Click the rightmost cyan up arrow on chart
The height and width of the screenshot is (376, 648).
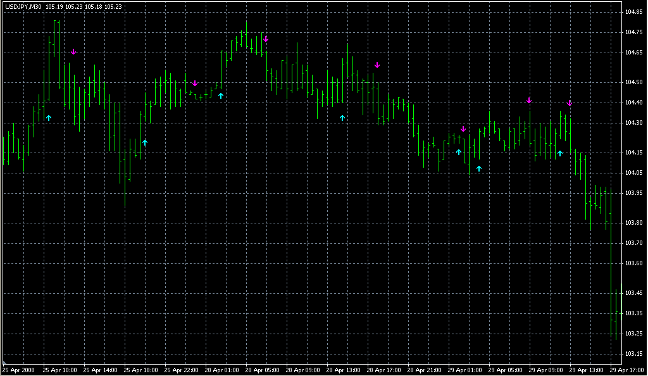pyautogui.click(x=560, y=153)
